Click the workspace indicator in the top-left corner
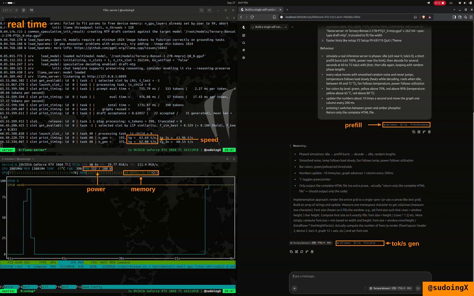The height and width of the screenshot is (296, 474). tap(9, 3)
